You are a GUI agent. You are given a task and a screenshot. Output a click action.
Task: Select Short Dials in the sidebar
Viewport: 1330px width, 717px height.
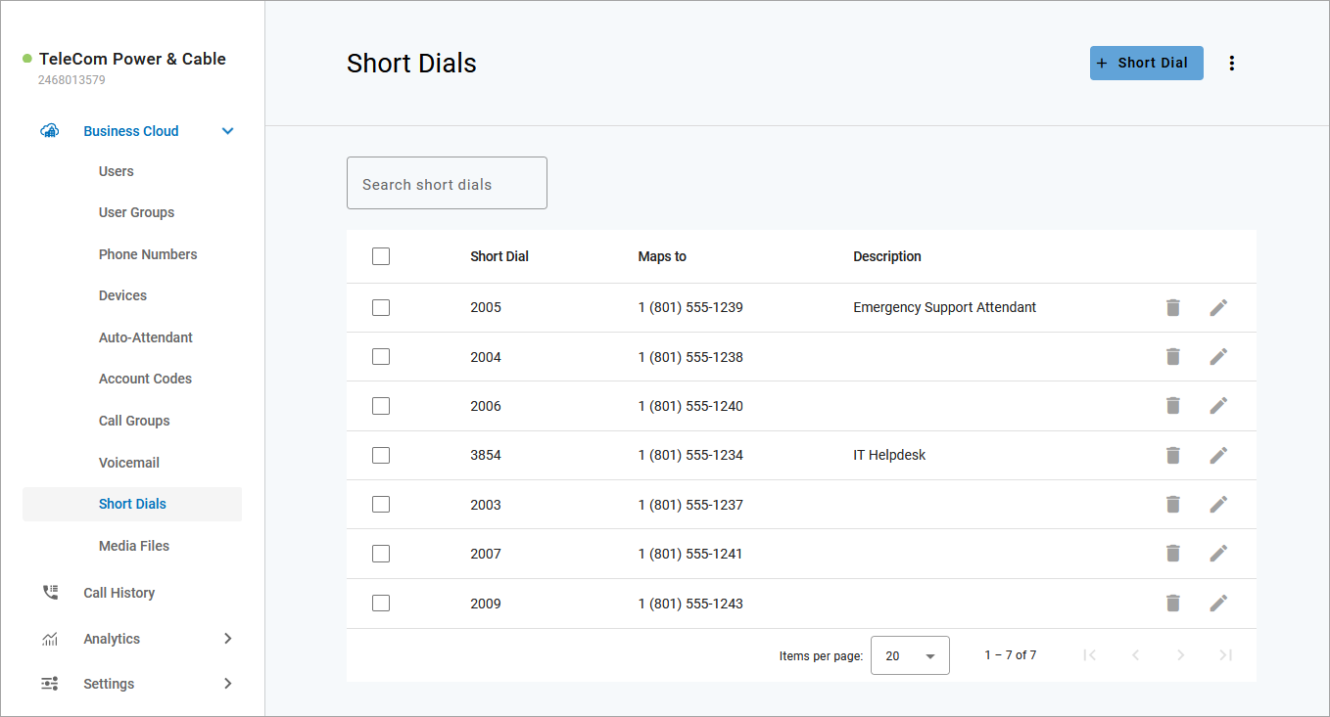pos(132,504)
